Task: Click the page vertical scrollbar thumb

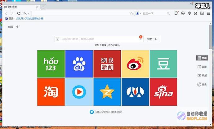Action: click(x=211, y=37)
